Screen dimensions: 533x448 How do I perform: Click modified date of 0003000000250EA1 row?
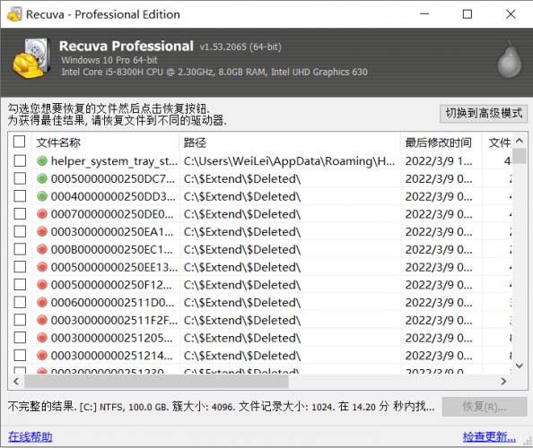click(439, 231)
